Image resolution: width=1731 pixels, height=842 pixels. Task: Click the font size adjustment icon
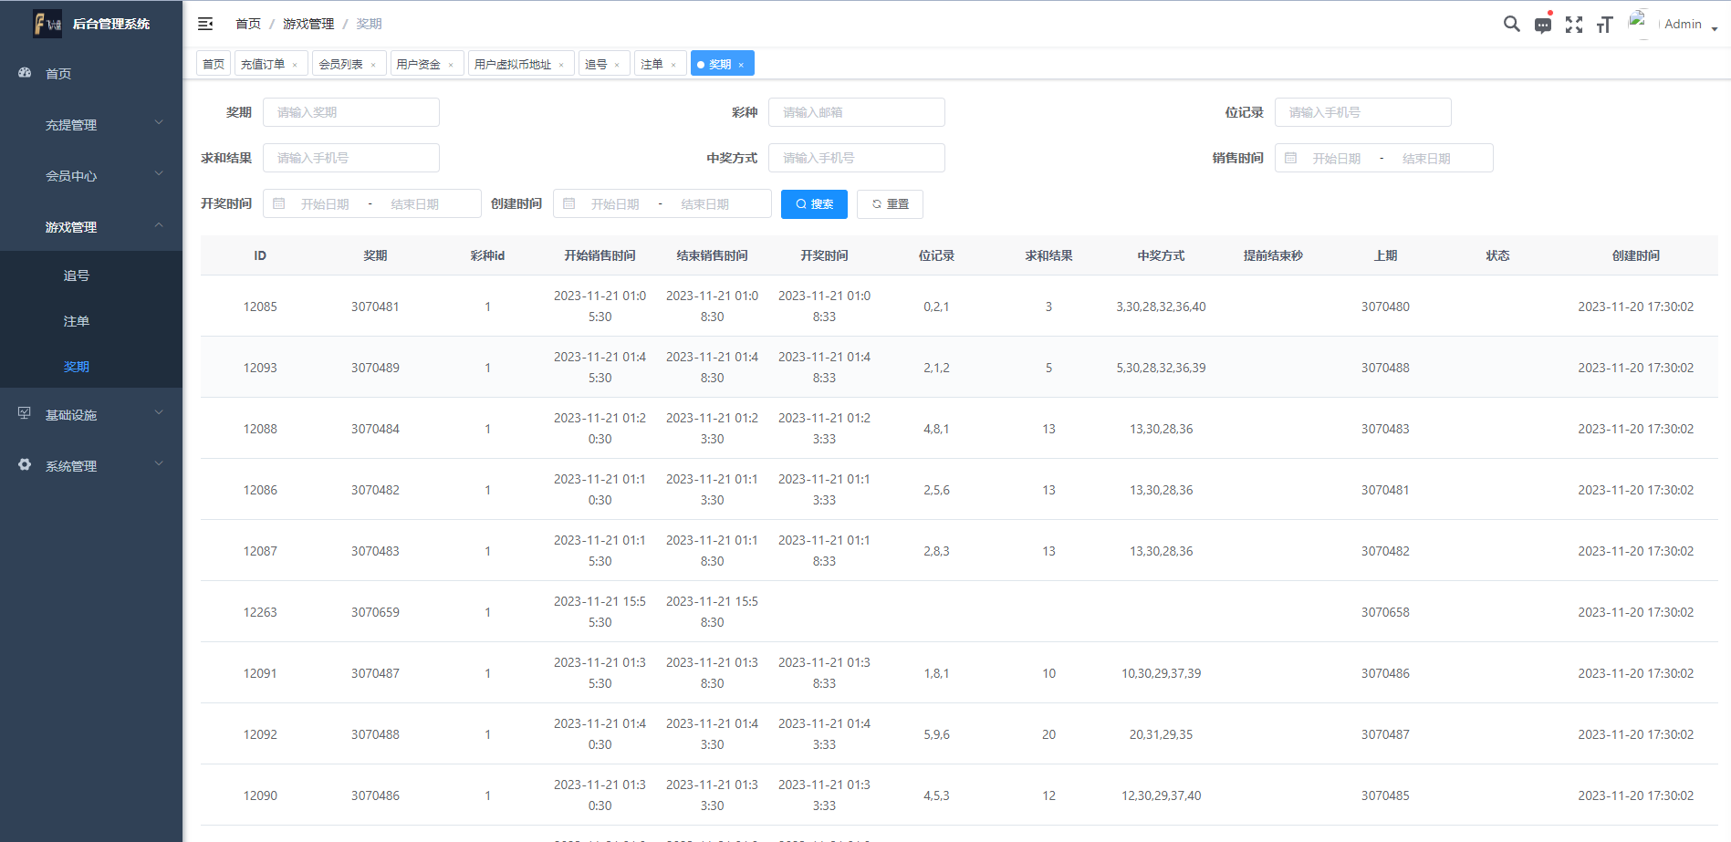click(x=1605, y=25)
